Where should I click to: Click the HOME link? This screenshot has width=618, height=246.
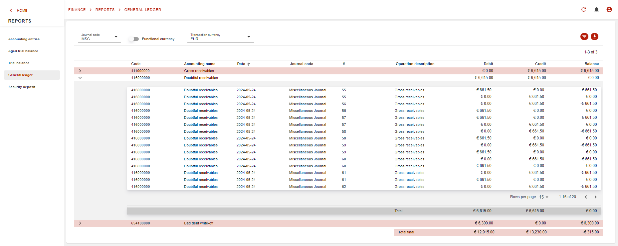22,11
